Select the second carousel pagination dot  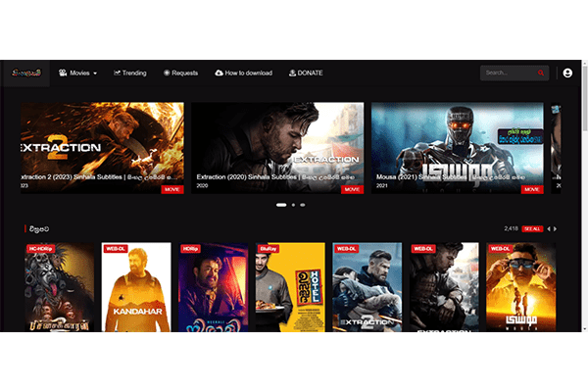pyautogui.click(x=293, y=205)
